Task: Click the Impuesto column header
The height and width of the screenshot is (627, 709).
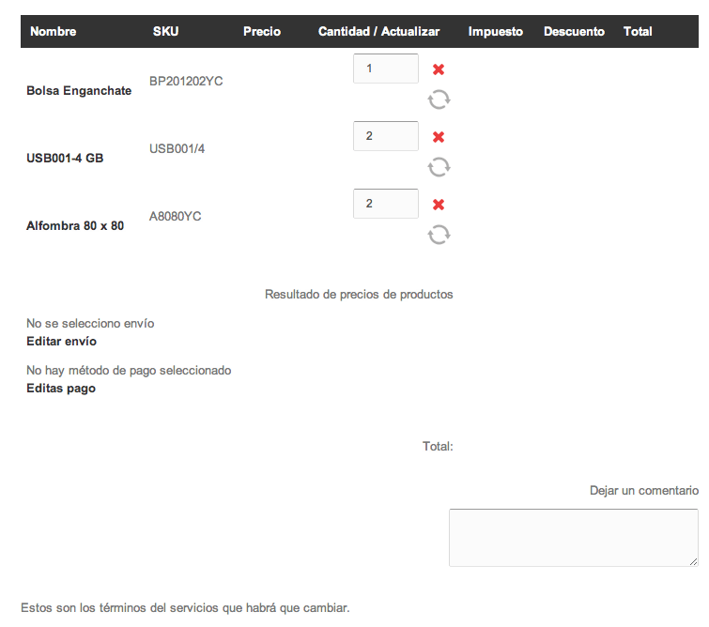Action: point(495,31)
